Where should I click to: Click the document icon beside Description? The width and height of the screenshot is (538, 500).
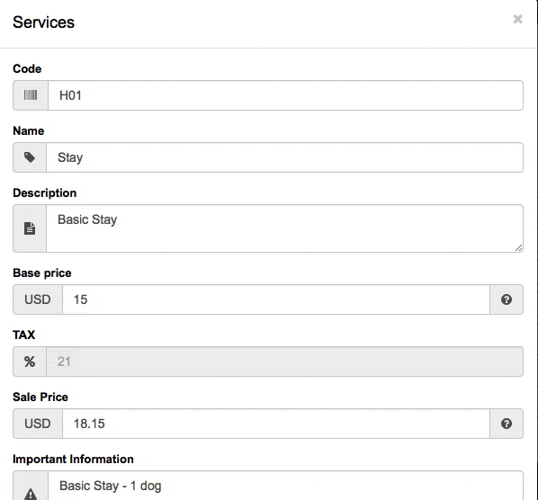coord(30,228)
